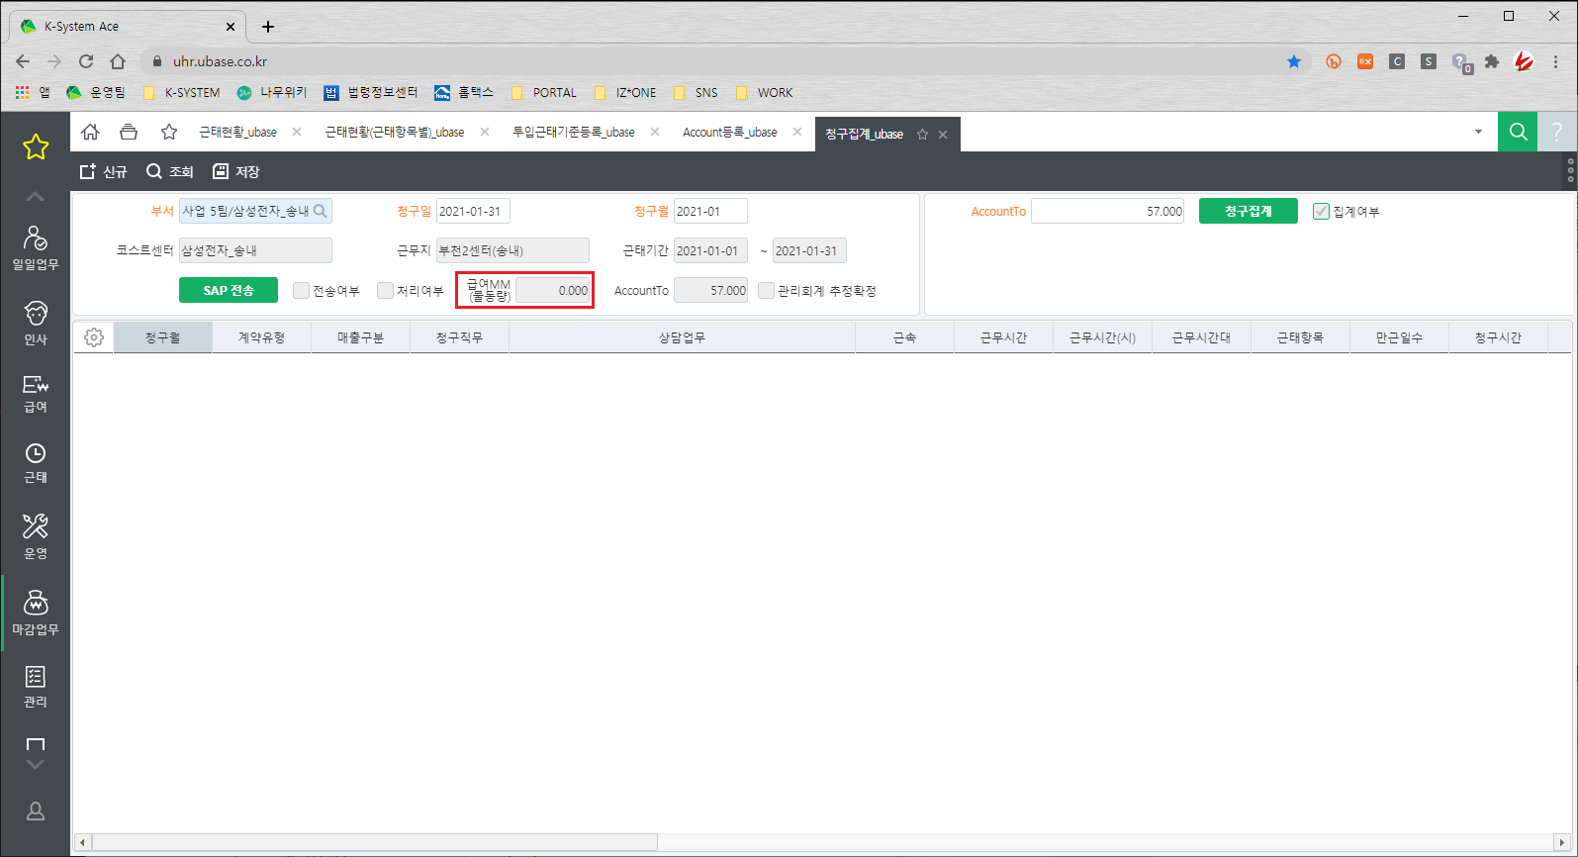The width and height of the screenshot is (1578, 857).
Task: Open the K-SYSTEM bookmark folder
Action: (182, 92)
